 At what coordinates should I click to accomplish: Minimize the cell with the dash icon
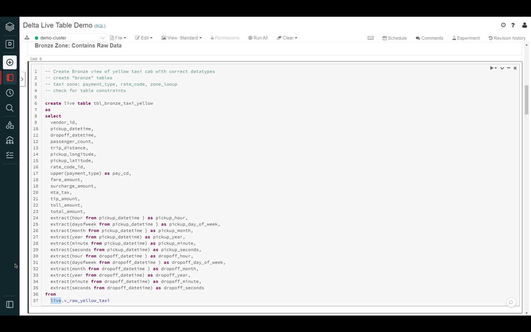508,68
